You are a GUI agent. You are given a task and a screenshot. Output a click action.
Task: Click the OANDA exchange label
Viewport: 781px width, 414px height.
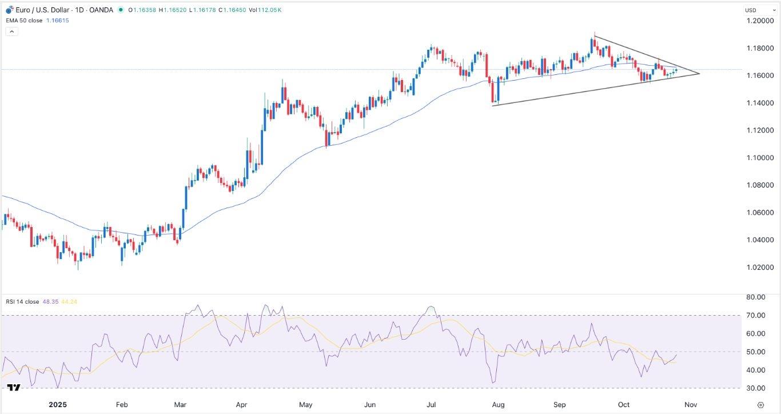[x=102, y=10]
